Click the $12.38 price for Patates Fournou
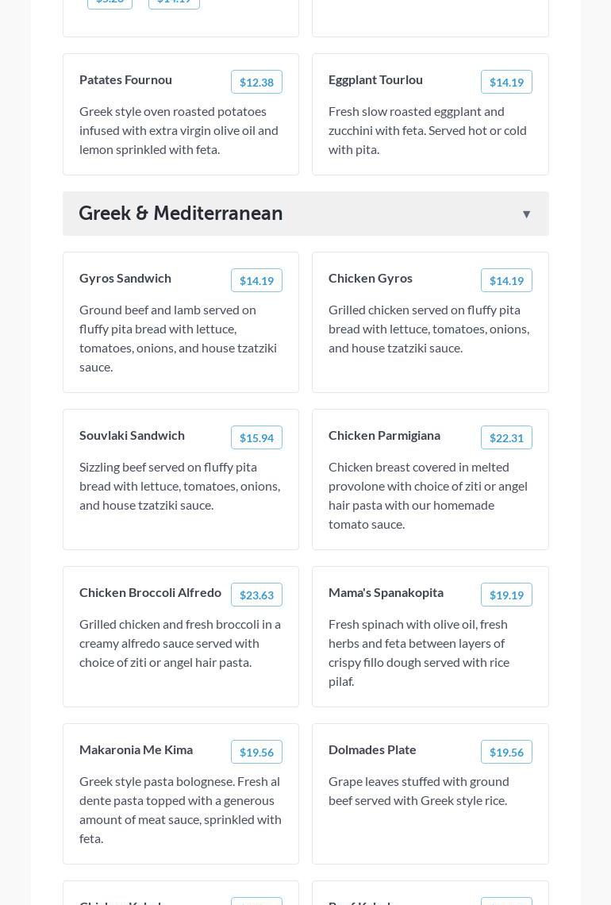611x905 pixels. click(256, 83)
